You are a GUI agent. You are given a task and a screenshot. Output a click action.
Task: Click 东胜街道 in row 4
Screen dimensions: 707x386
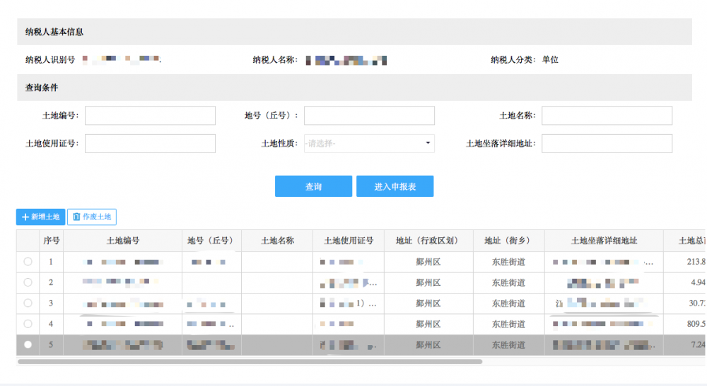pyautogui.click(x=508, y=324)
